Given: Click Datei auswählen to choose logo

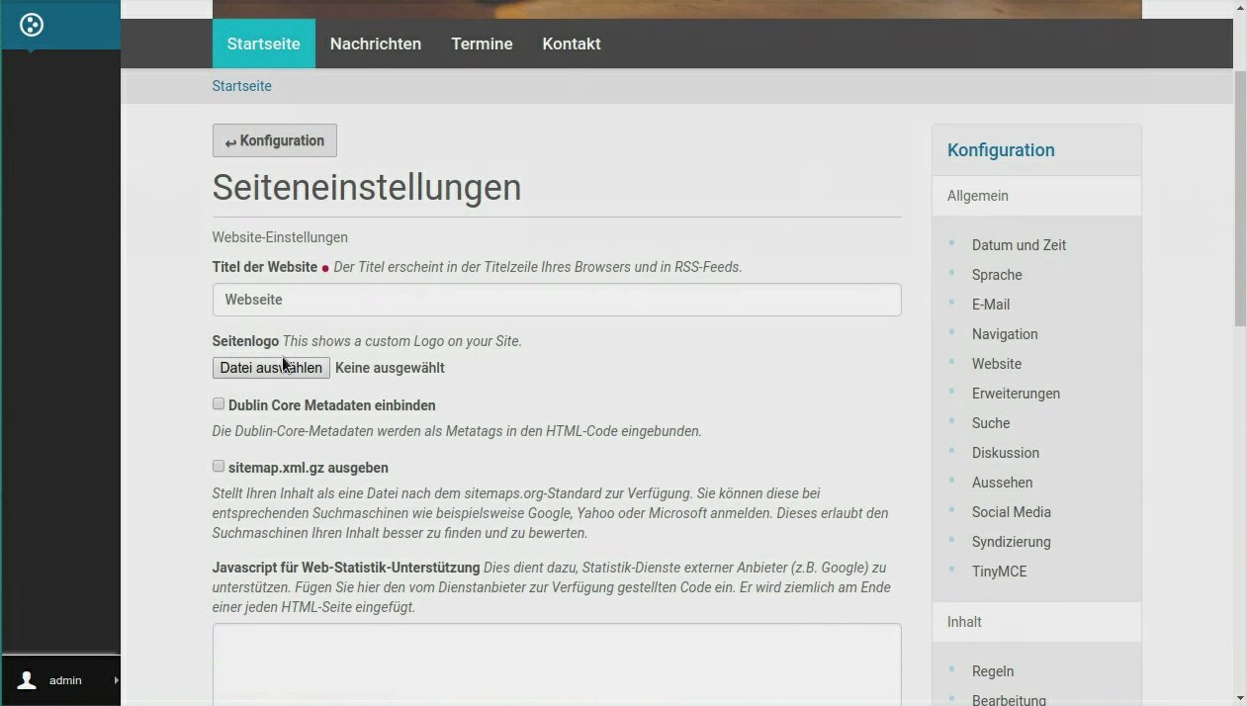Looking at the screenshot, I should point(271,368).
